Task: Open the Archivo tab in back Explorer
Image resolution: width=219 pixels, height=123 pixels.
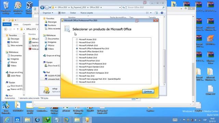Action: pos(7,24)
